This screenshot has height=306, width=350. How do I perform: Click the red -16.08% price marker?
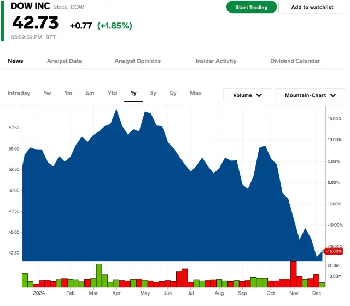click(333, 251)
